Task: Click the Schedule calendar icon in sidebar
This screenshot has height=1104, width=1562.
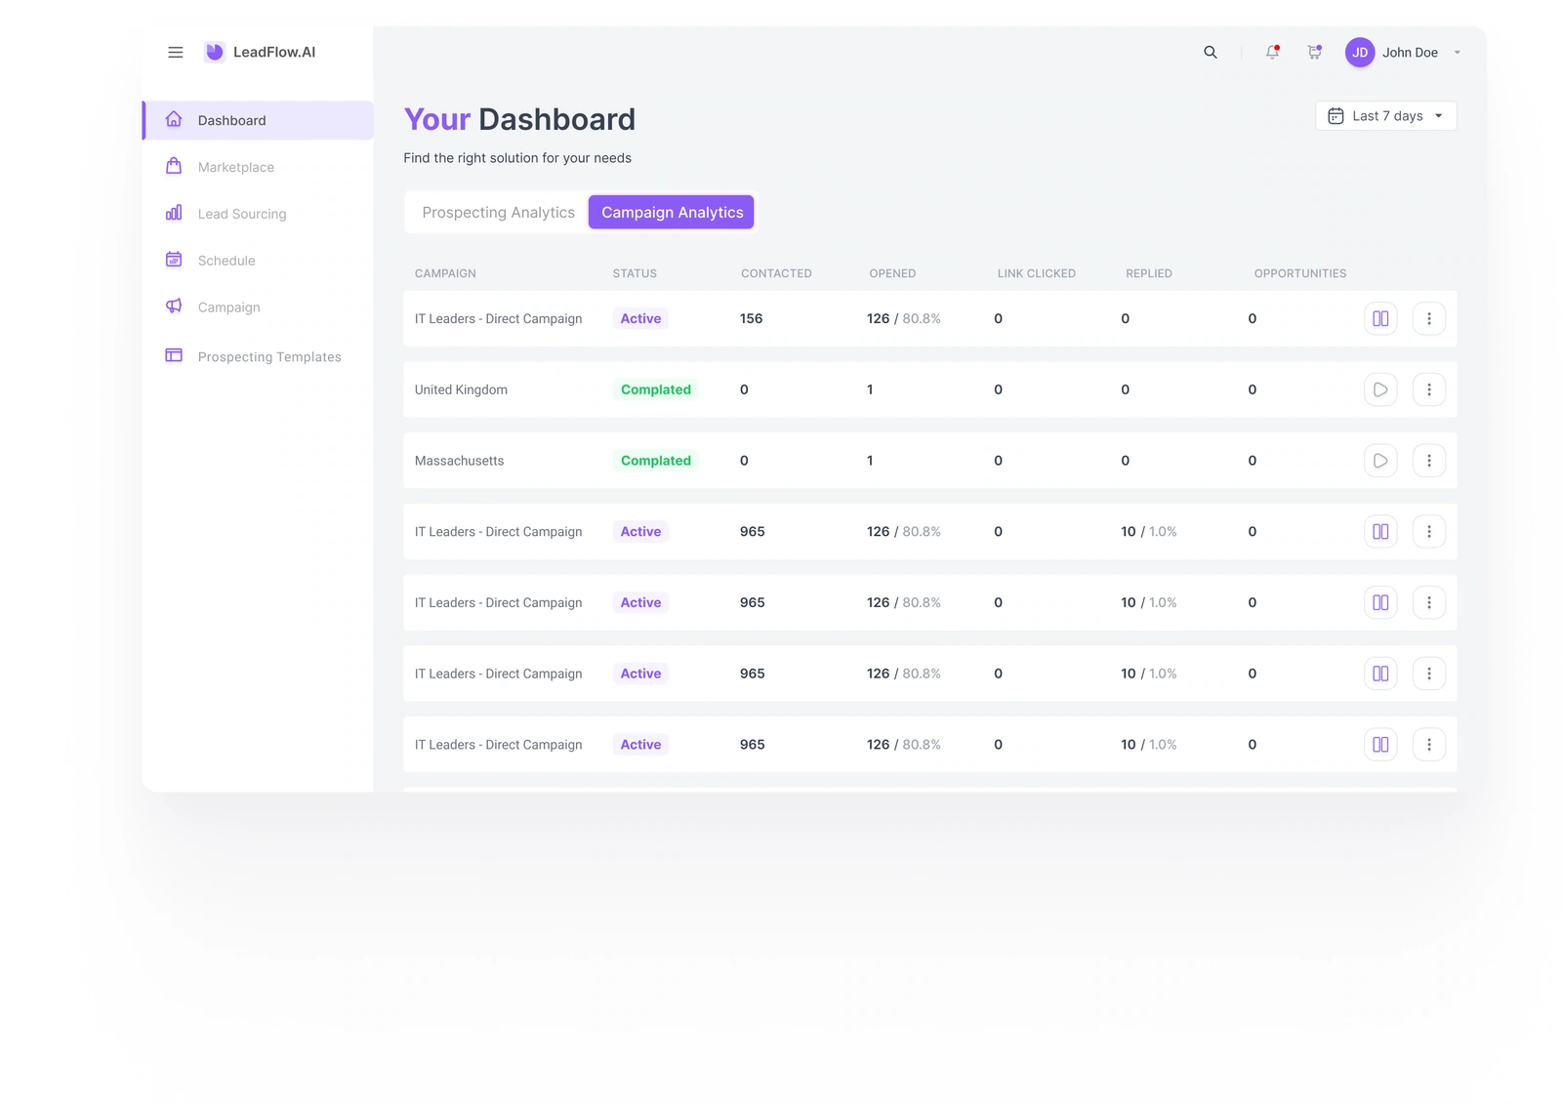Action: point(174,260)
